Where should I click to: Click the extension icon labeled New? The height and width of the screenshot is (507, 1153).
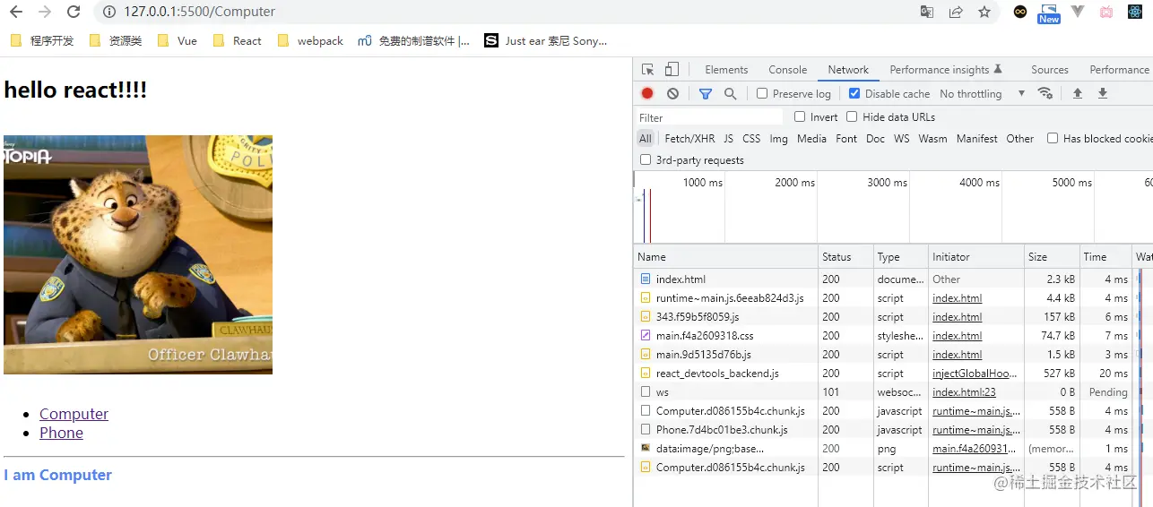coord(1049,13)
